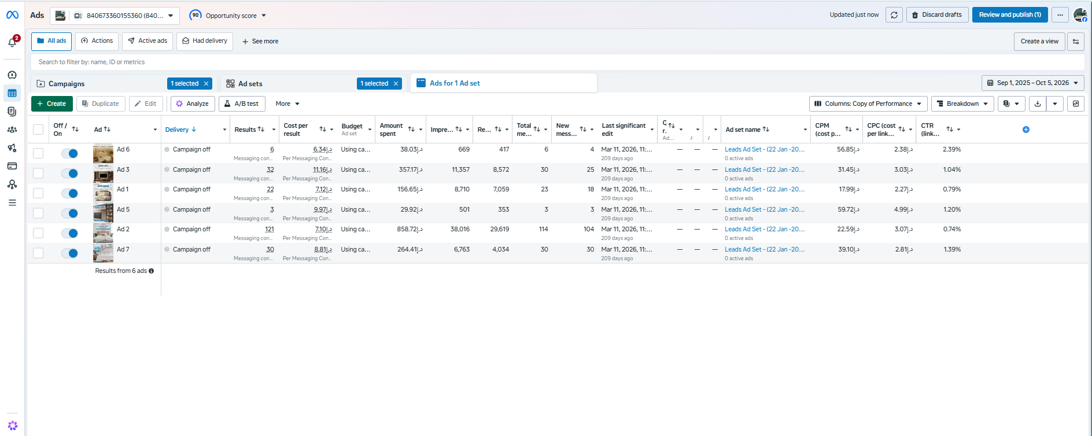The image size is (1092, 436).
Task: Clear the Campaigns 1 selected filter
Action: point(206,84)
